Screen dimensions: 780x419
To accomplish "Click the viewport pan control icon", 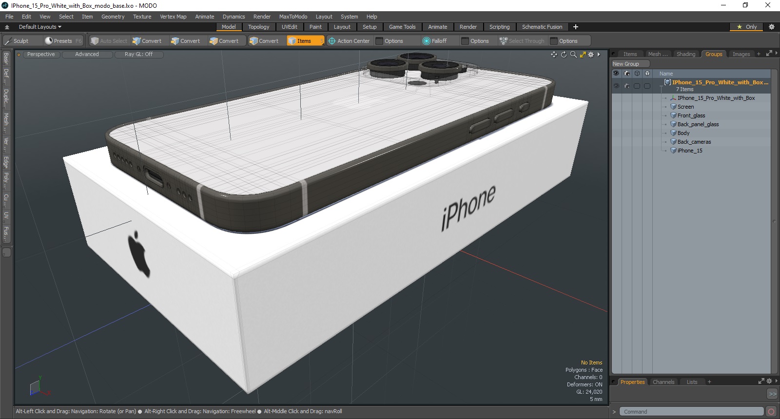I will click(x=554, y=55).
